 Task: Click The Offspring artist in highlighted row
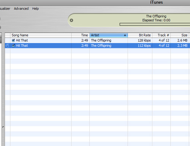point(101,46)
